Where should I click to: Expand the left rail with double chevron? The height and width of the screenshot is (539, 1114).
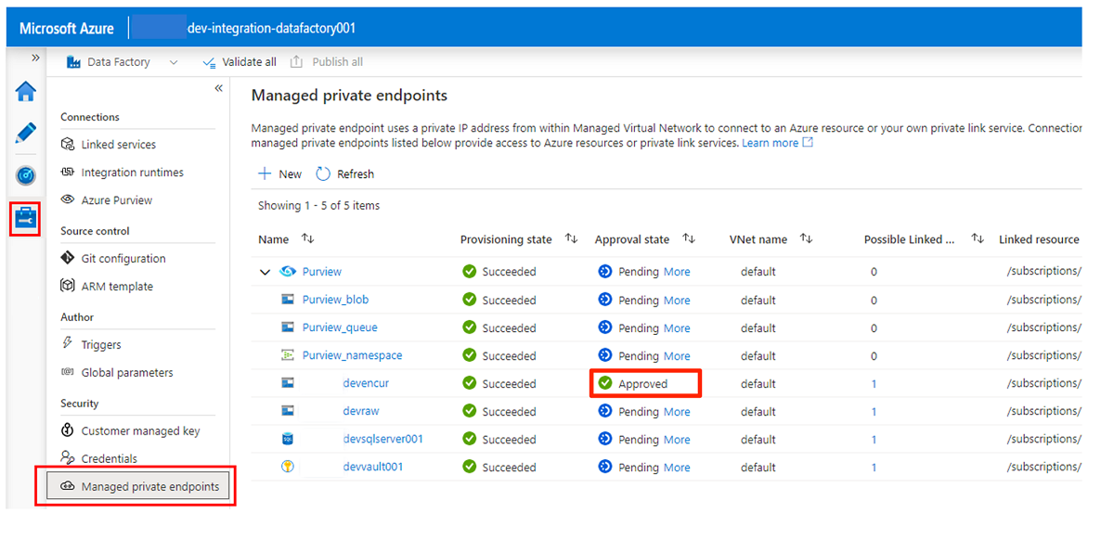[x=35, y=58]
